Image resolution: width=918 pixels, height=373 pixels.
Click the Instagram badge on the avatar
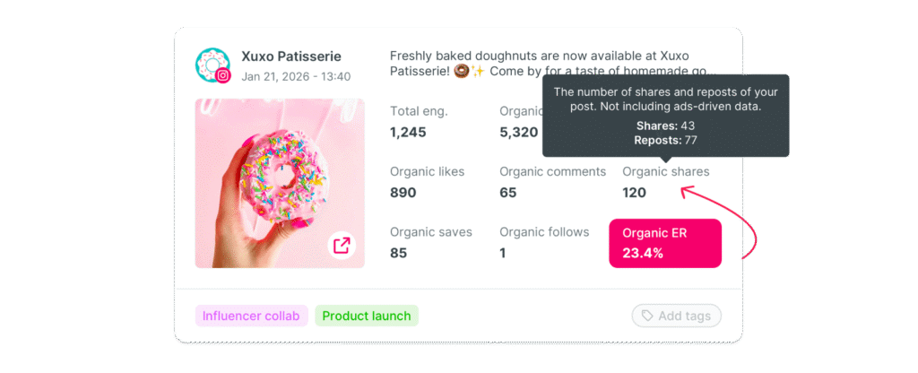223,76
